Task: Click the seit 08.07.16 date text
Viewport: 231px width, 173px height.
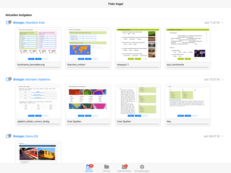Action: [212, 136]
